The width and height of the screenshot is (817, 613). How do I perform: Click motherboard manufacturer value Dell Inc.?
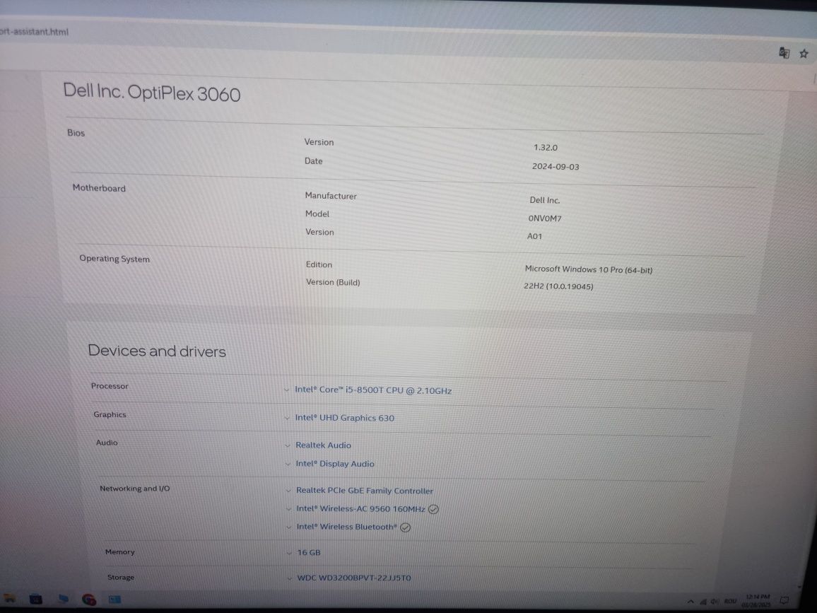tap(544, 200)
